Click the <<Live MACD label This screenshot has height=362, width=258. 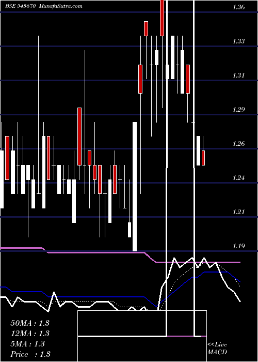click(217, 349)
